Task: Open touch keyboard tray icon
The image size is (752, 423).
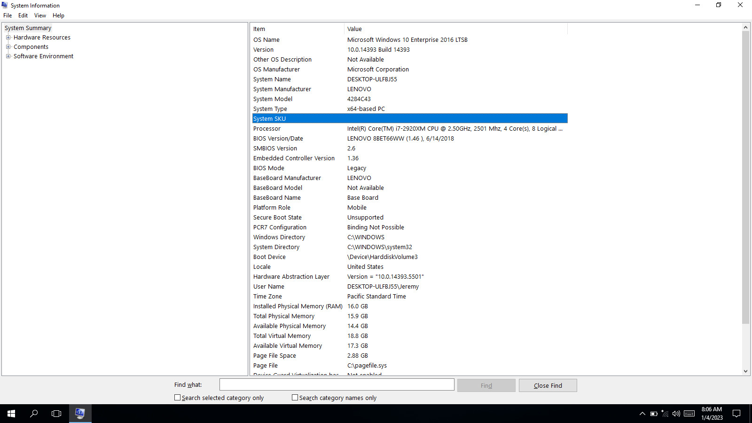Action: coord(689,414)
